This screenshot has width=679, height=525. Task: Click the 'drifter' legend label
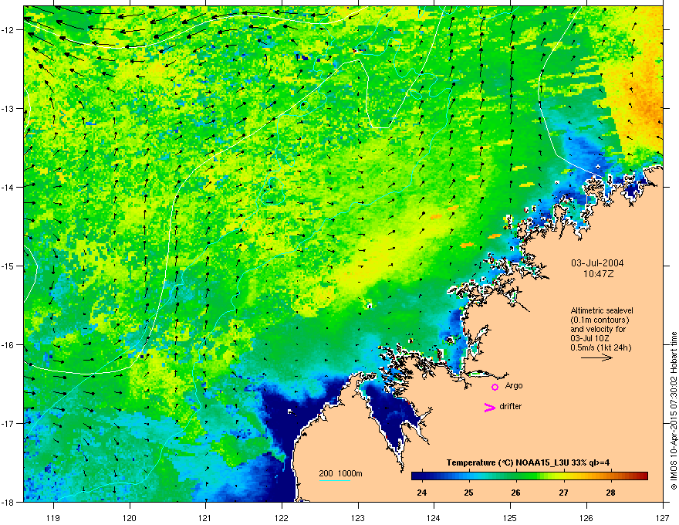(510, 406)
